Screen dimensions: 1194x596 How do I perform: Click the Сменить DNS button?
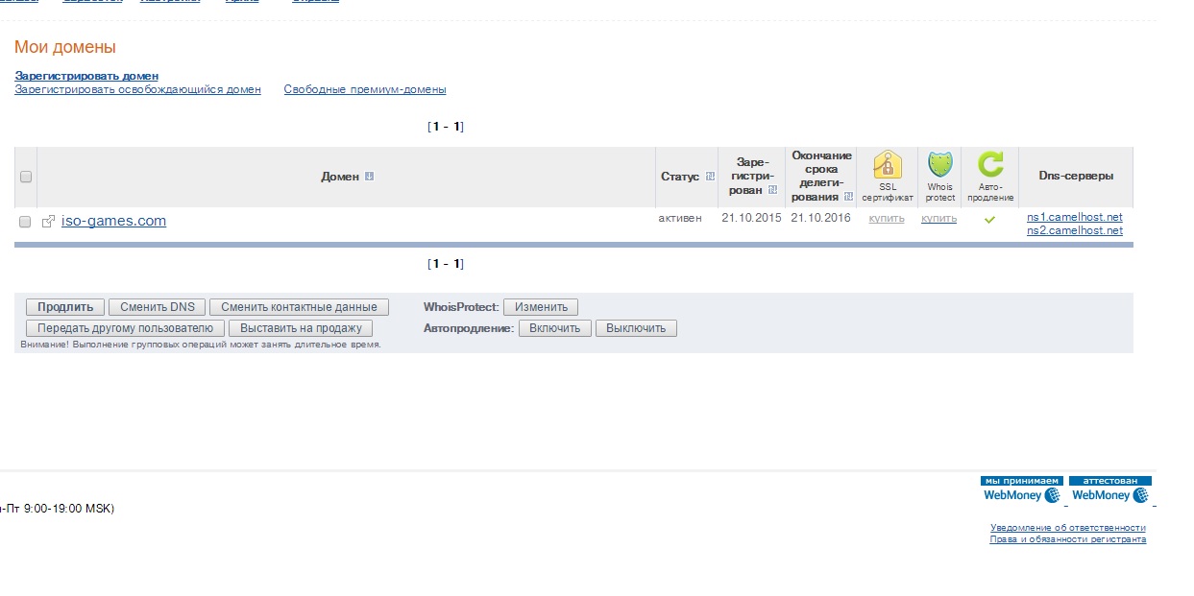click(x=158, y=307)
